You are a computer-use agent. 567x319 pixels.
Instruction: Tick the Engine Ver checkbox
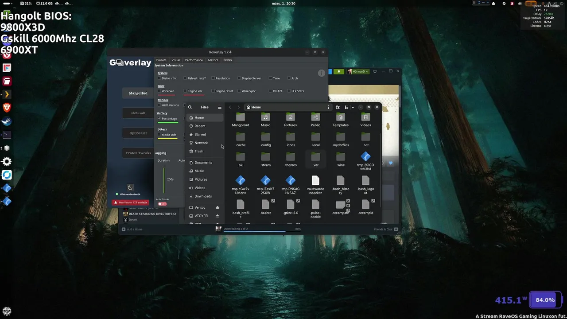click(185, 91)
